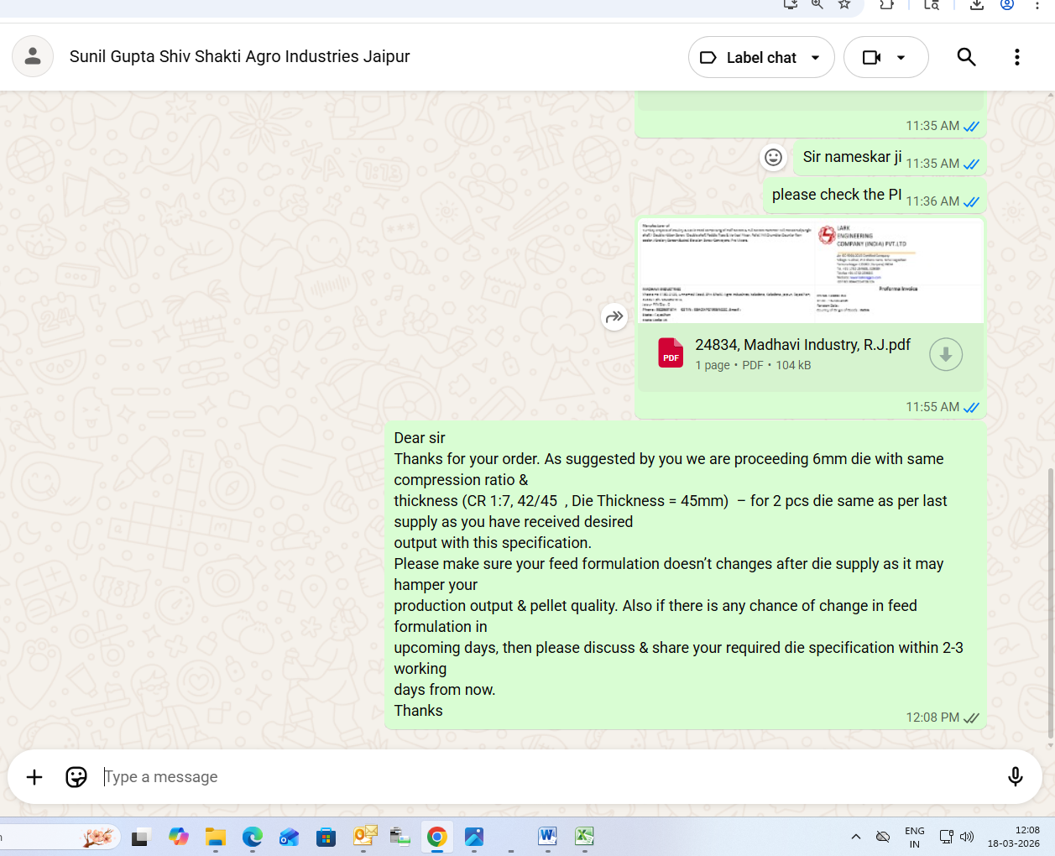
Task: Open the contact name header info
Action: pyautogui.click(x=239, y=56)
